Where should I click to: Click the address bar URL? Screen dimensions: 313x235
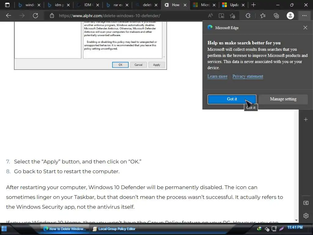[x=109, y=16]
